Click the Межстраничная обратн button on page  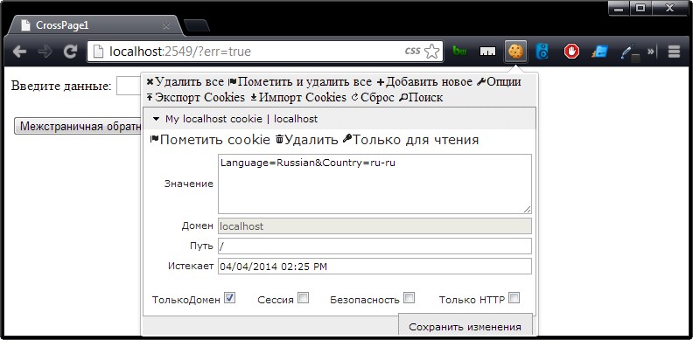click(x=78, y=126)
